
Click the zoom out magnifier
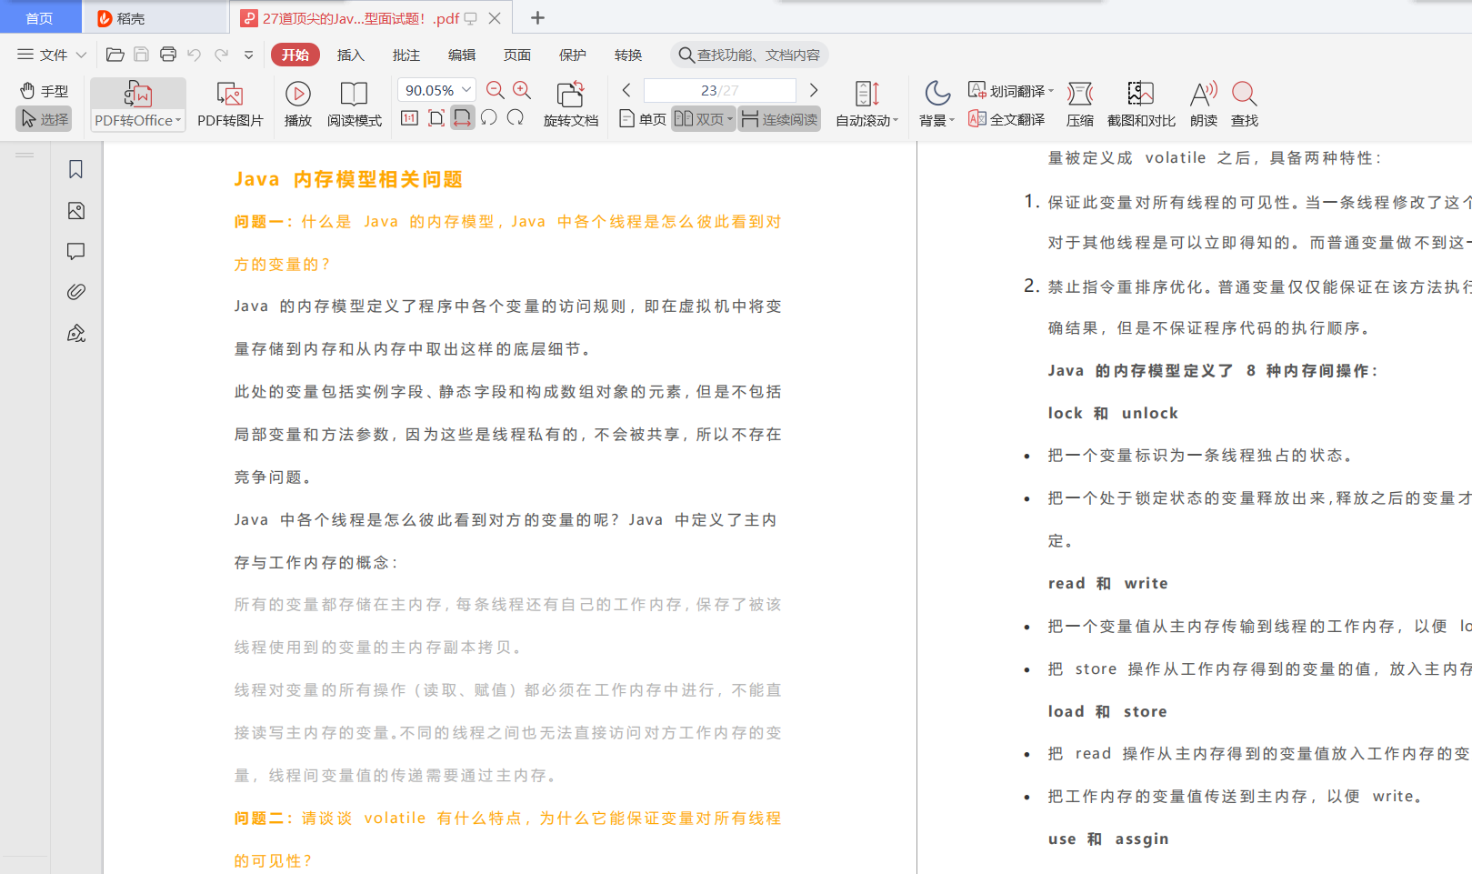(496, 90)
